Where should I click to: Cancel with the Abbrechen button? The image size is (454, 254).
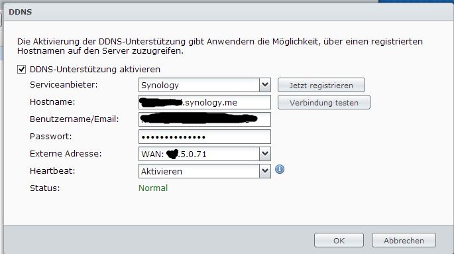404,240
